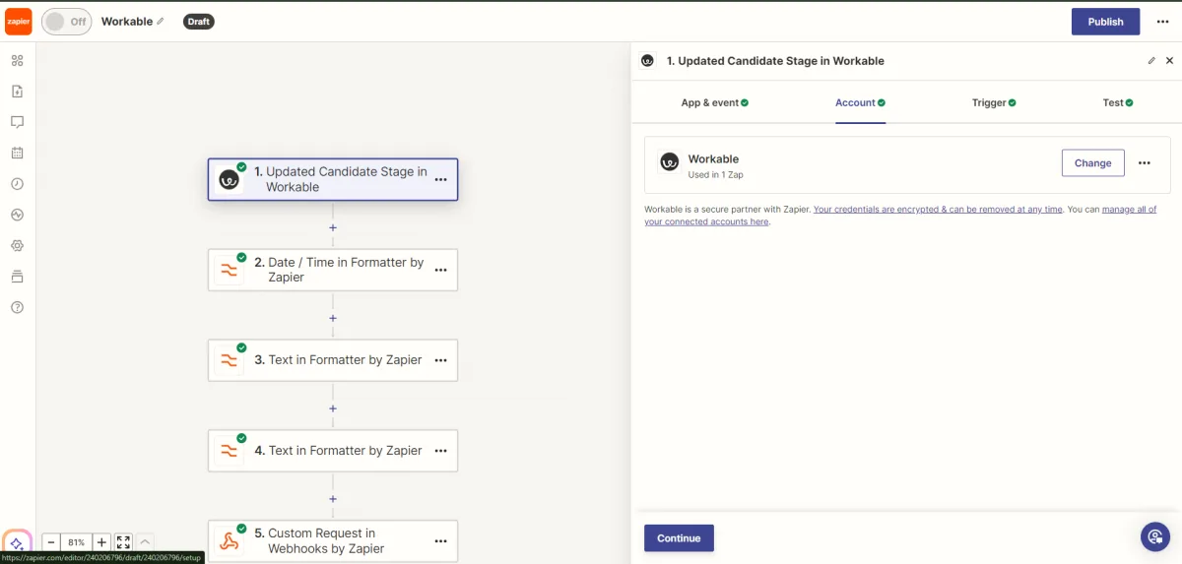Open 'Your credentials are encrypted' link
The height and width of the screenshot is (564, 1182).
click(938, 210)
